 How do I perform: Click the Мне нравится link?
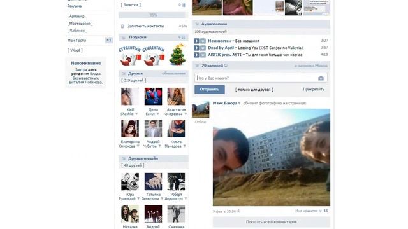coord(307,211)
